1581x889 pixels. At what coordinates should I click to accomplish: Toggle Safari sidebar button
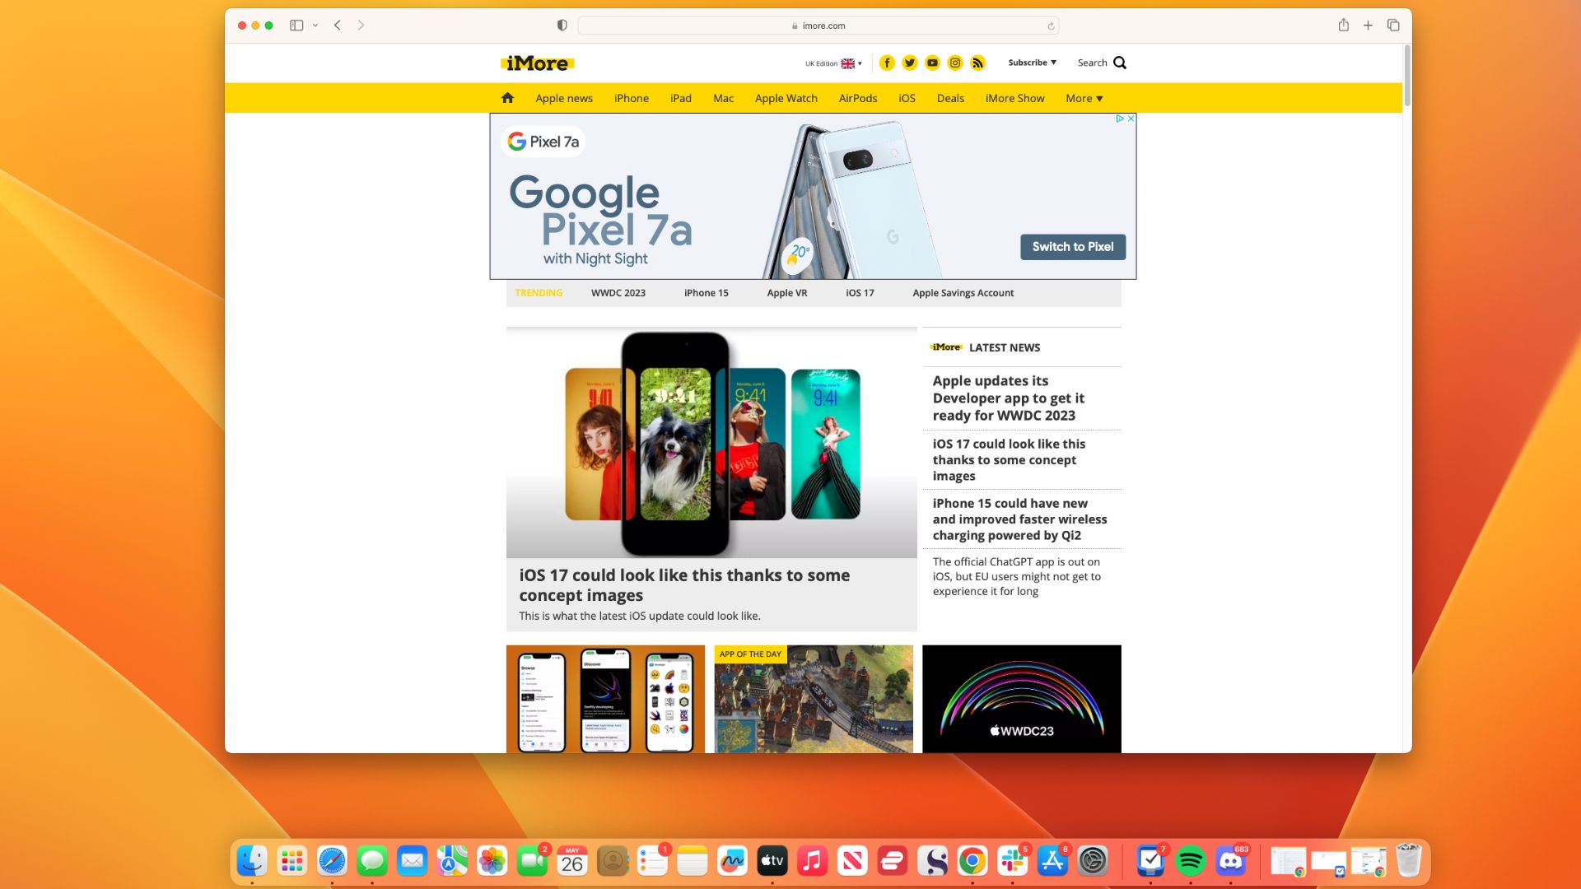click(296, 26)
